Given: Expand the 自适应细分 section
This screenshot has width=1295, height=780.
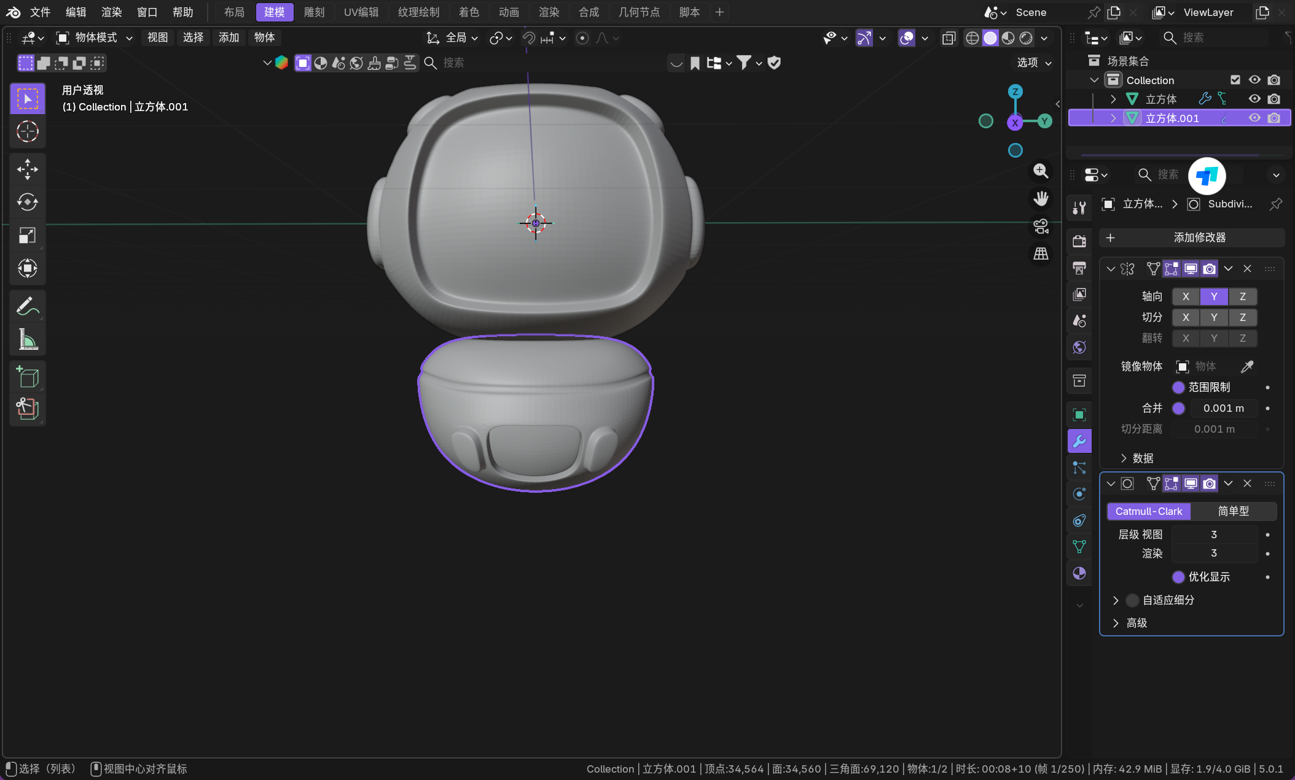Looking at the screenshot, I should 1116,600.
